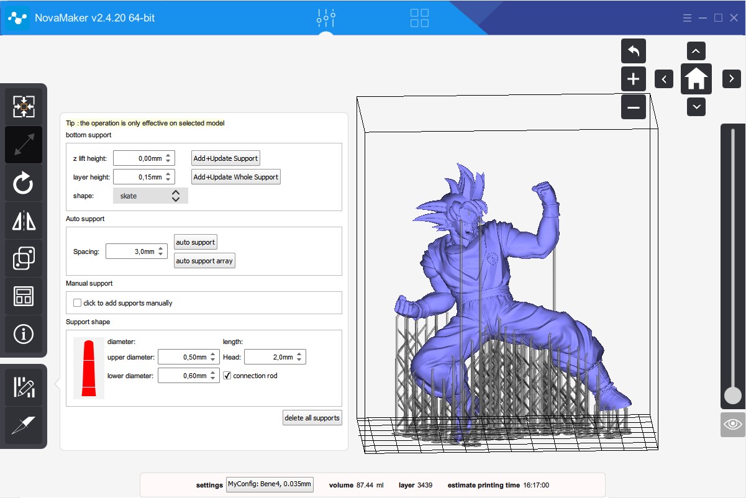Open the four-squares grid tab
Viewport: 746px width, 498px height.
(x=420, y=18)
